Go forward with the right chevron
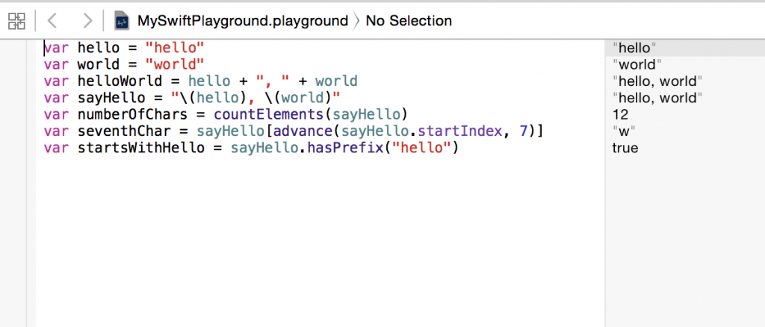Viewport: 765px width, 327px height. (x=87, y=21)
